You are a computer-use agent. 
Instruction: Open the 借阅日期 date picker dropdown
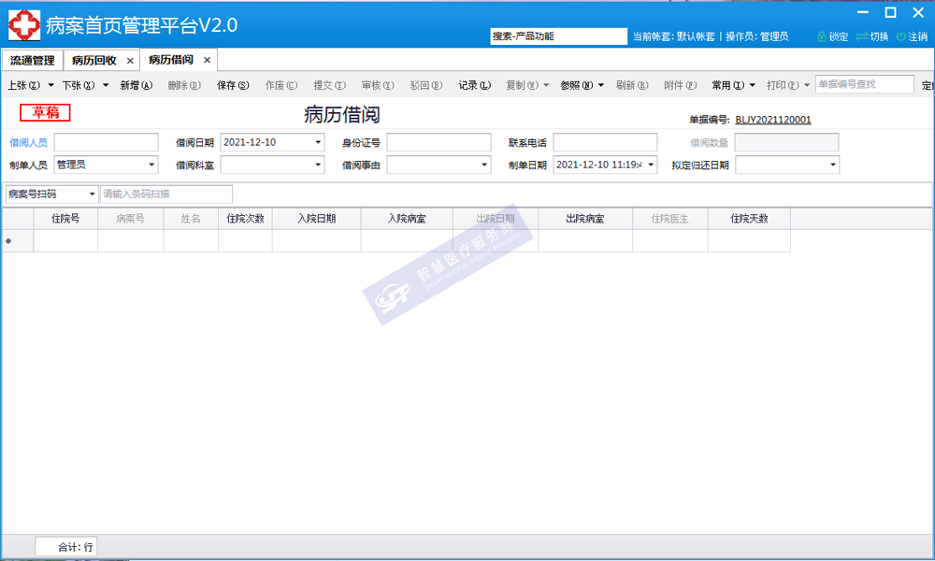pyautogui.click(x=318, y=143)
